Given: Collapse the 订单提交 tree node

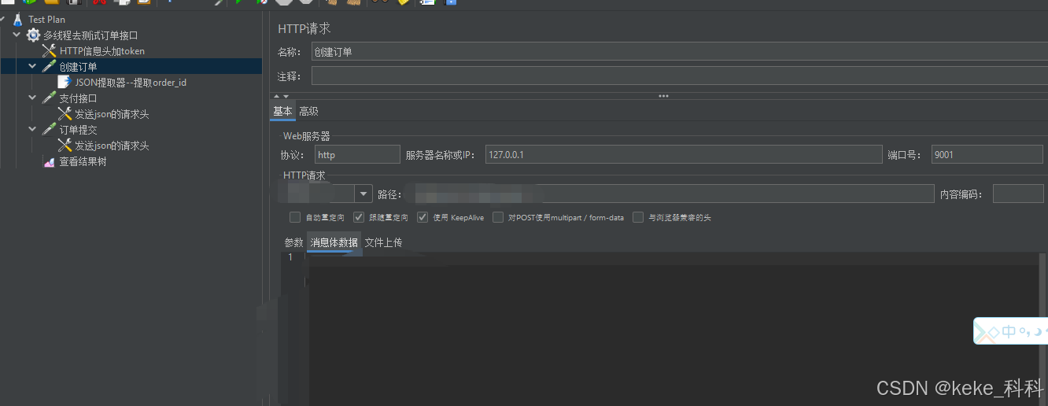Looking at the screenshot, I should [32, 130].
